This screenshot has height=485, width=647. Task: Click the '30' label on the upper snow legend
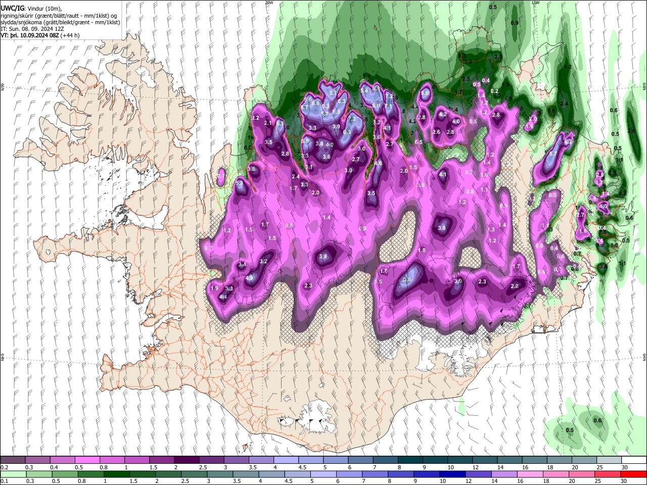(624, 467)
